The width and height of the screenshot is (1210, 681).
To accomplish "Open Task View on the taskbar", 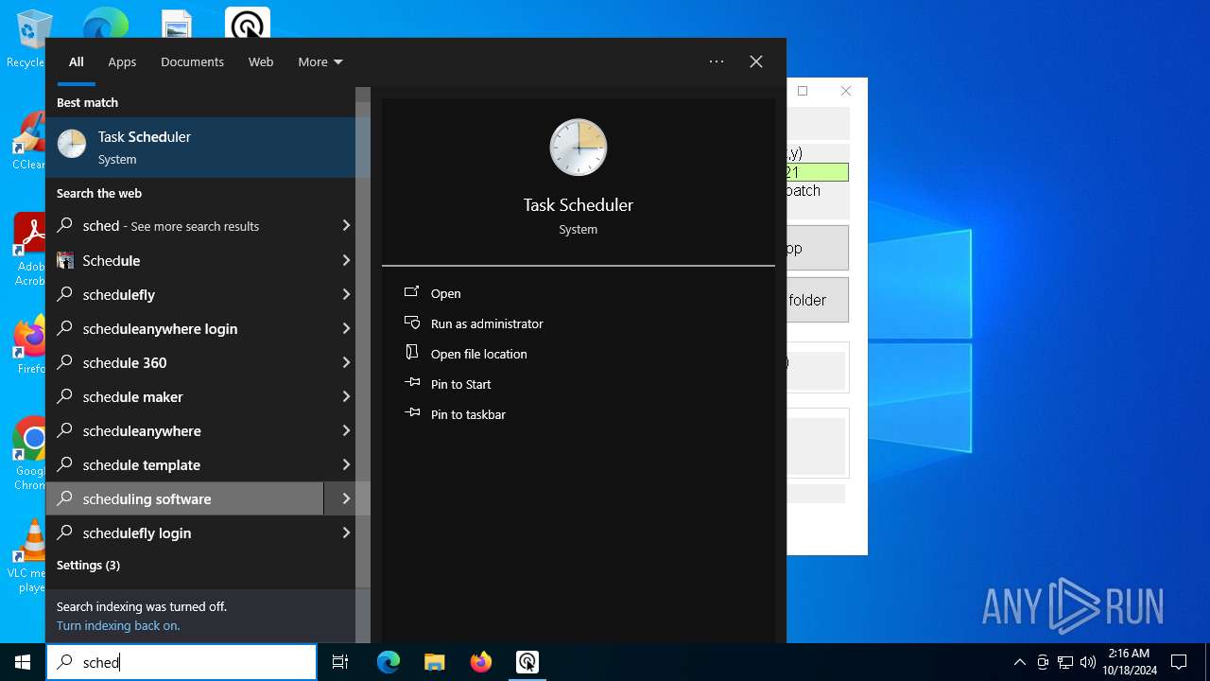I will (x=340, y=662).
